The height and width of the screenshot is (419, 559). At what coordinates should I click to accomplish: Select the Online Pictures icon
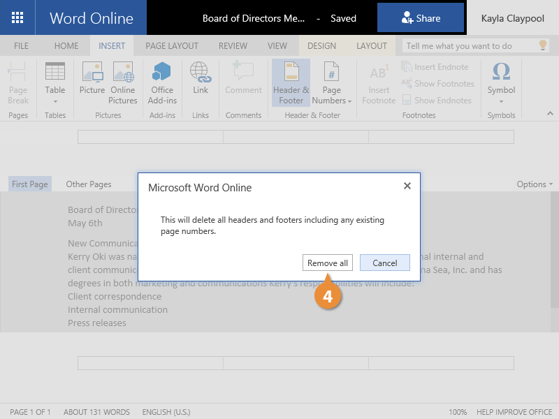click(123, 73)
